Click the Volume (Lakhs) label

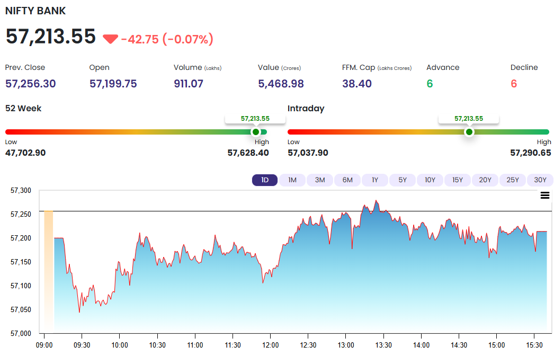coord(198,67)
